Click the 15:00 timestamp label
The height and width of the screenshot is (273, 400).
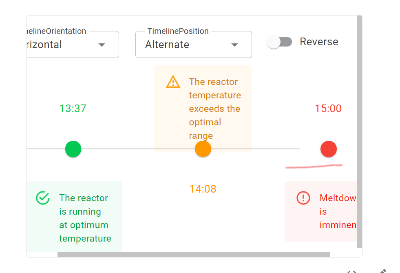pyautogui.click(x=328, y=109)
